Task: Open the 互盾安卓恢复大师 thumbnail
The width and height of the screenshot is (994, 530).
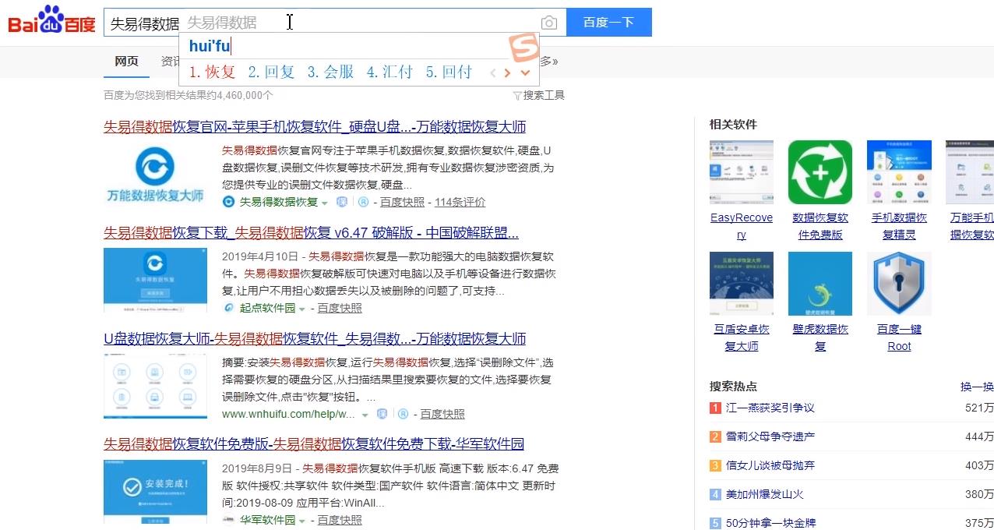Action: pos(741,284)
